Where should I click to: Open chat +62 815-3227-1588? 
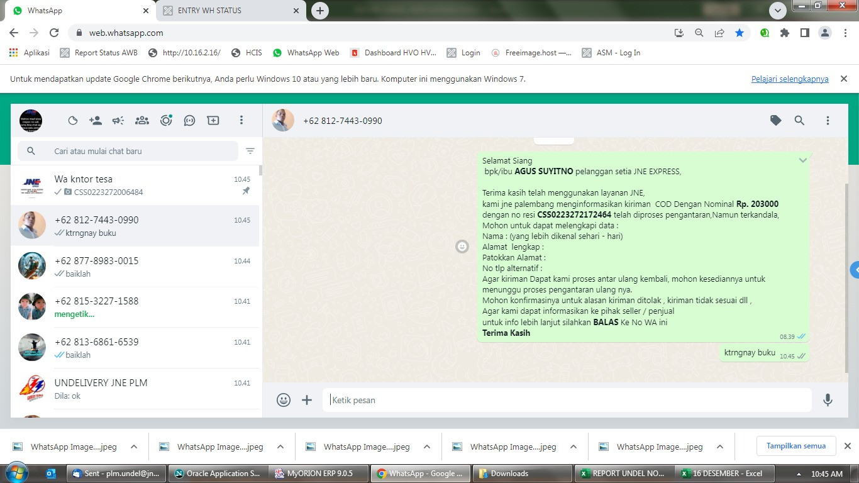pyautogui.click(x=135, y=307)
